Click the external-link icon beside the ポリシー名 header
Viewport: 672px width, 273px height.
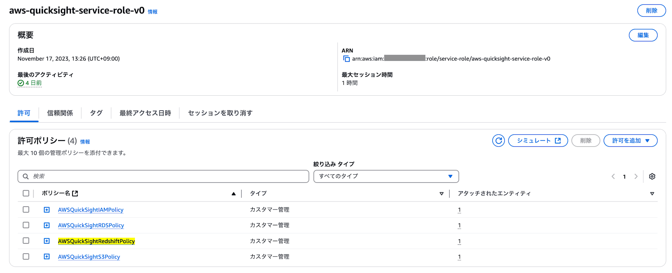[75, 193]
